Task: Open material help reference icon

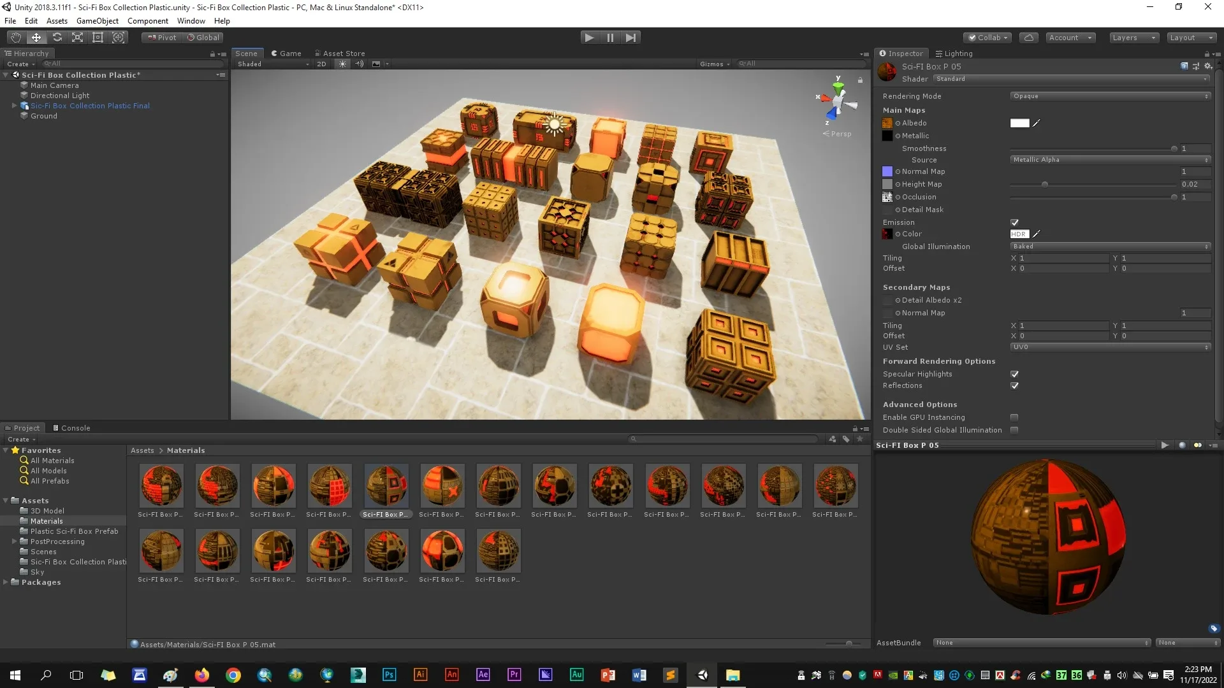Action: pos(1184,66)
